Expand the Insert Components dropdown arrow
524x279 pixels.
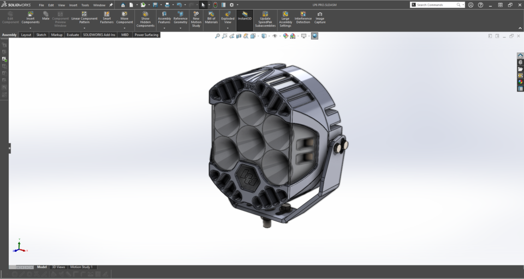pos(31,28)
